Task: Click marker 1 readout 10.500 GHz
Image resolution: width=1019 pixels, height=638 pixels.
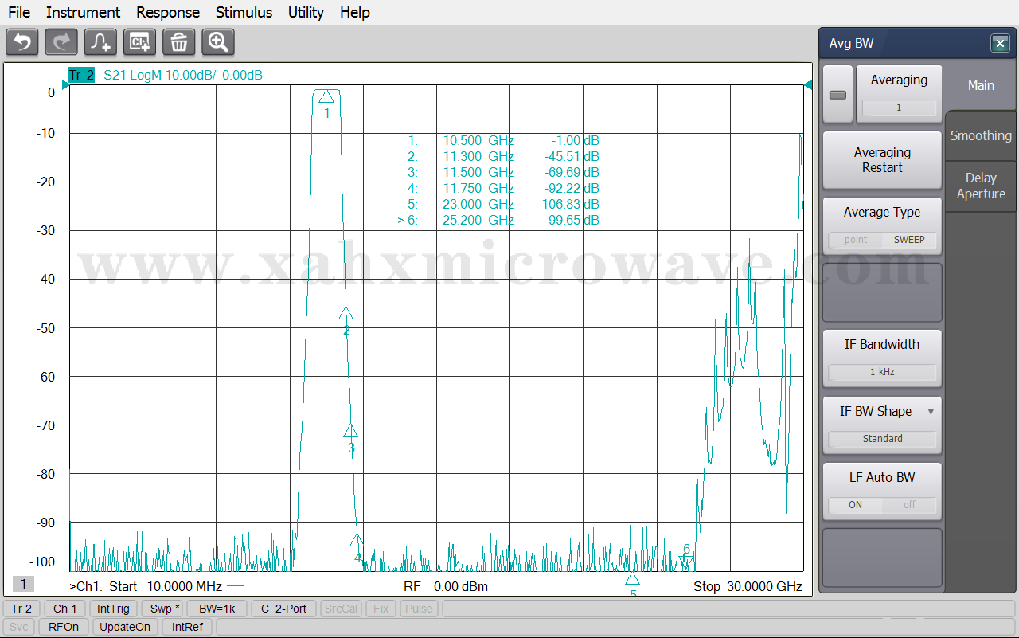Action: coord(478,140)
